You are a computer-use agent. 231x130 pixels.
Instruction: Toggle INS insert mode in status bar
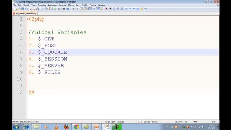point(213,122)
